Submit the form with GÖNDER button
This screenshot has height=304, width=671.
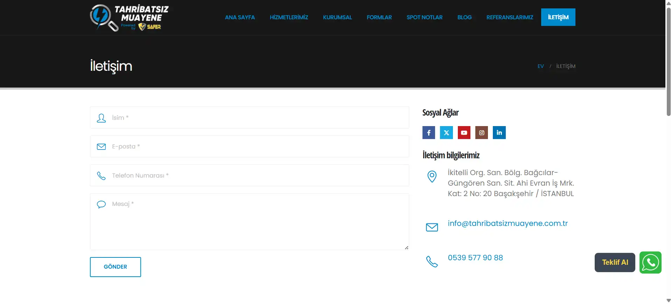click(x=116, y=267)
